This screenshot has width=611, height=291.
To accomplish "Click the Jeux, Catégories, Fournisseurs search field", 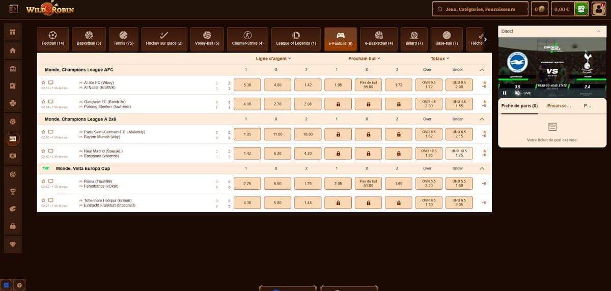I will [x=480, y=9].
